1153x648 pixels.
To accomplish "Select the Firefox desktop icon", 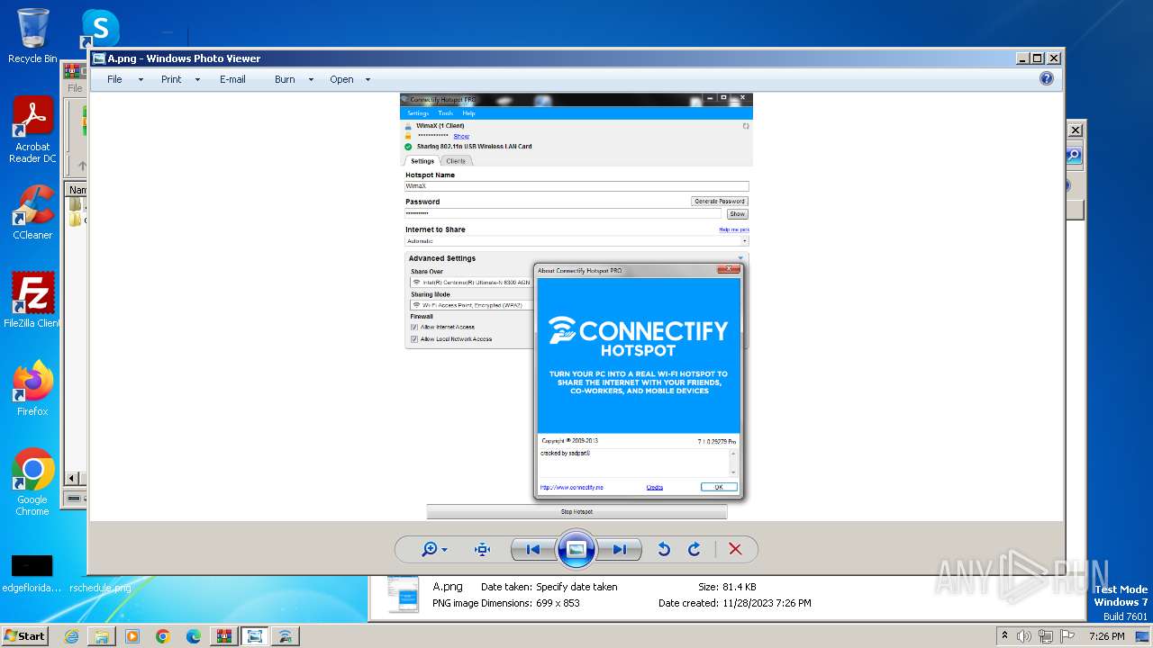I will [x=32, y=388].
